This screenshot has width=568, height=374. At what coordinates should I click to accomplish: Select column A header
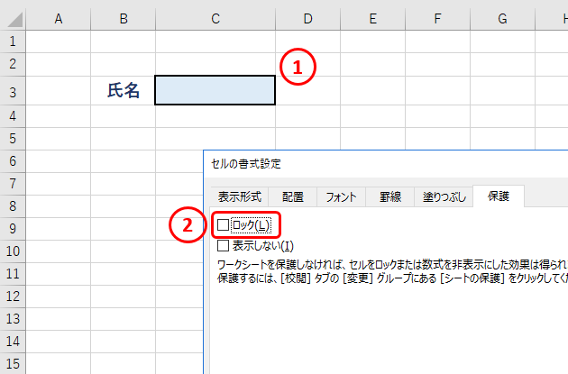(x=59, y=19)
